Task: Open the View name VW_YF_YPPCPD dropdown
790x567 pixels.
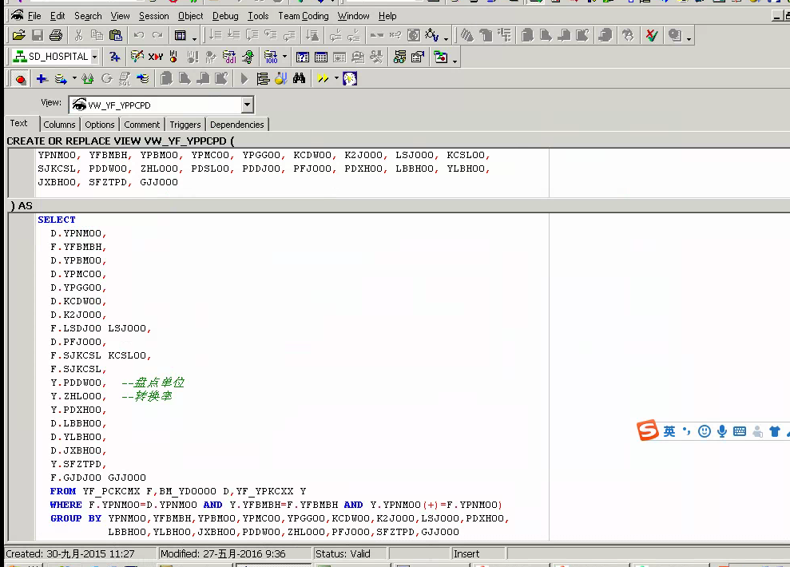Action: [x=247, y=105]
